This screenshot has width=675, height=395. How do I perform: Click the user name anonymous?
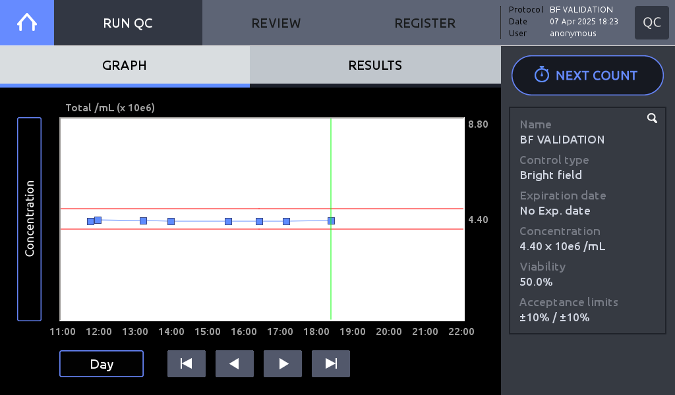pos(573,34)
